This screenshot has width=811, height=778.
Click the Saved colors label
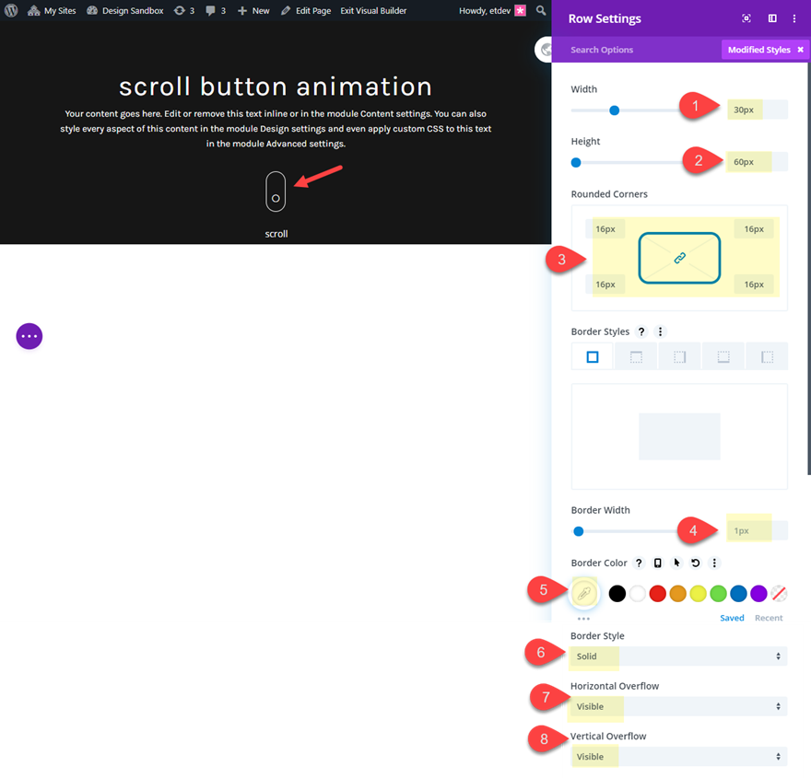731,617
